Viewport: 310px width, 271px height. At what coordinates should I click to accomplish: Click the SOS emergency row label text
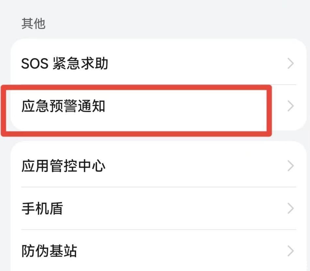pyautogui.click(x=65, y=64)
